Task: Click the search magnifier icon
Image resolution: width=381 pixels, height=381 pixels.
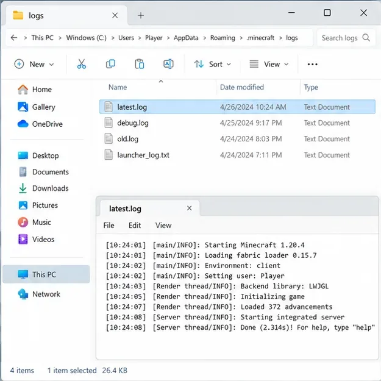Action: click(366, 38)
